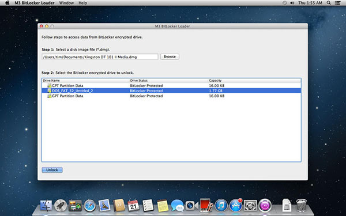Click the volume speaker icon in menu bar

292,3
